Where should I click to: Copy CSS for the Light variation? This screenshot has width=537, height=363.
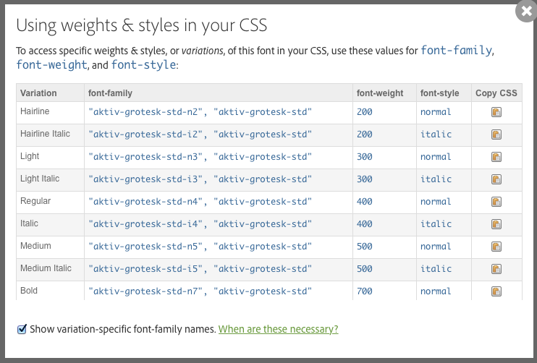(x=496, y=157)
